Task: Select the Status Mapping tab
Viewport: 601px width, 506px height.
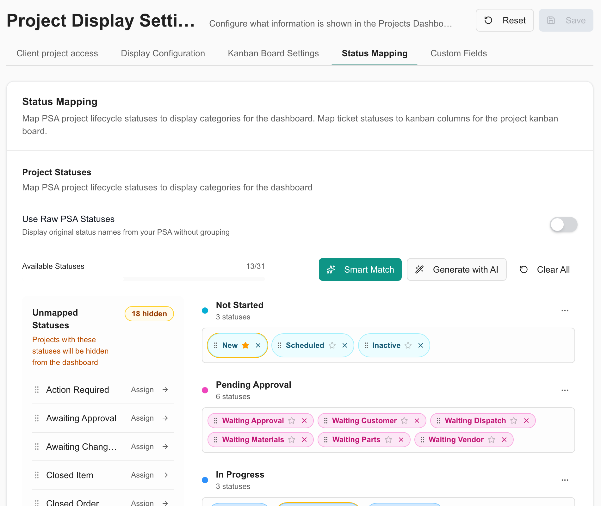Action: coord(375,53)
